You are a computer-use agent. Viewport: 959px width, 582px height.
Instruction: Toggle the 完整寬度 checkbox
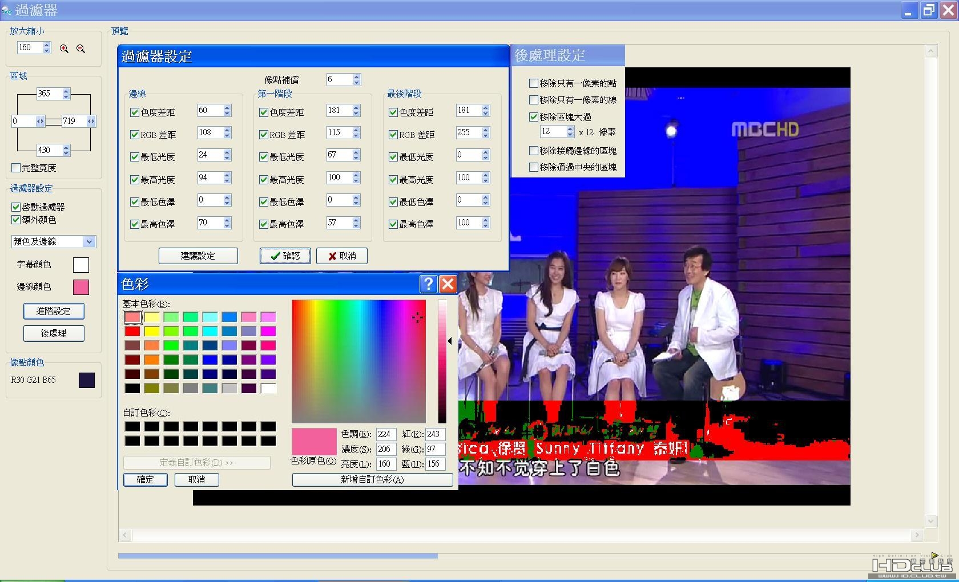tap(16, 168)
